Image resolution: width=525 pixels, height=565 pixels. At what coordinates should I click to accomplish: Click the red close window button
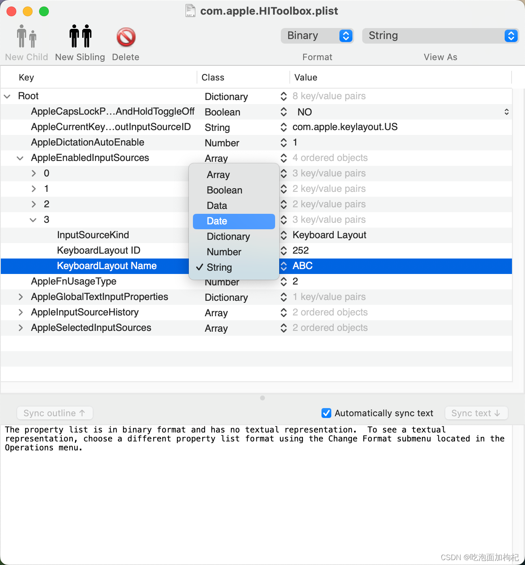pyautogui.click(x=11, y=11)
